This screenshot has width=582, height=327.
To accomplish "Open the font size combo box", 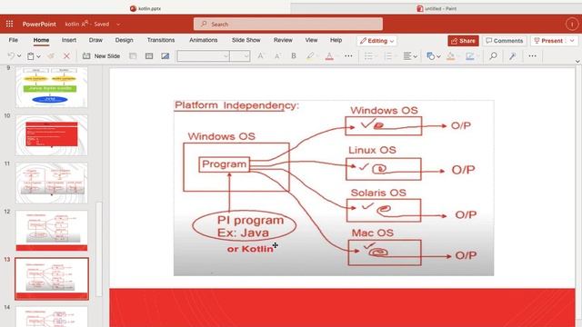I will point(240,56).
